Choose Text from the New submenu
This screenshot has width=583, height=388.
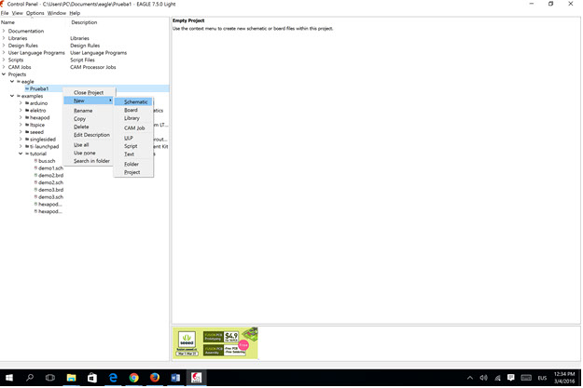[133, 154]
